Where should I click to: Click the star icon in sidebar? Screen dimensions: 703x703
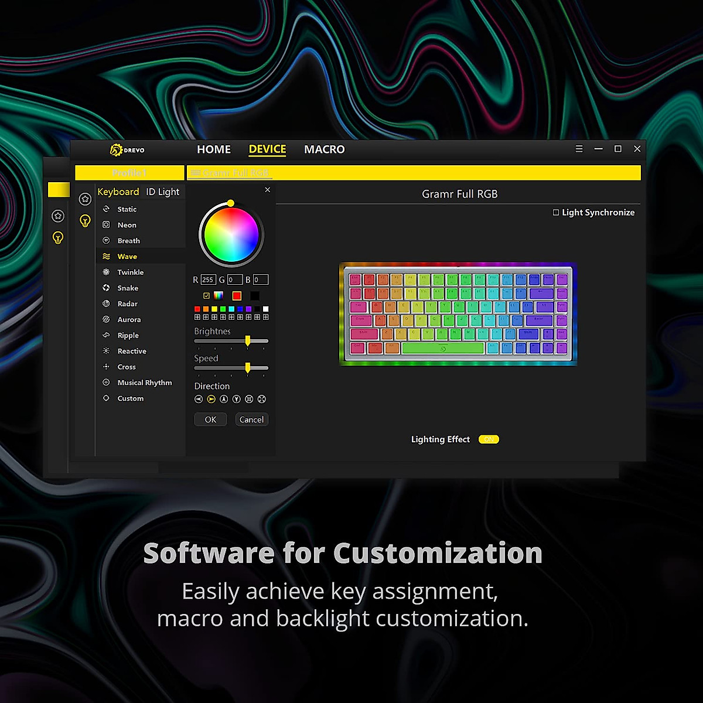click(x=85, y=199)
